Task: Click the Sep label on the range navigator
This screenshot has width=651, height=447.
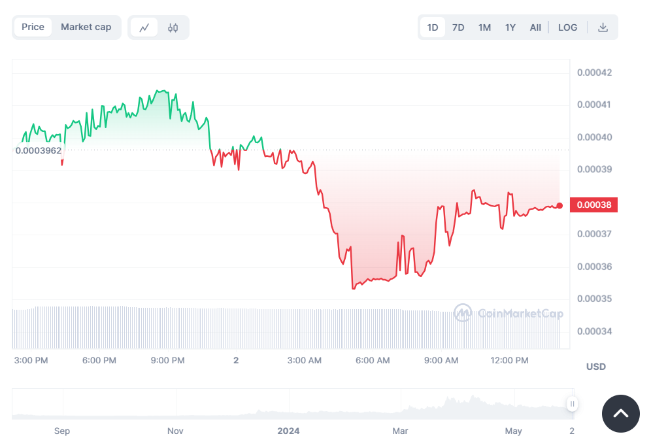Action: (x=62, y=431)
